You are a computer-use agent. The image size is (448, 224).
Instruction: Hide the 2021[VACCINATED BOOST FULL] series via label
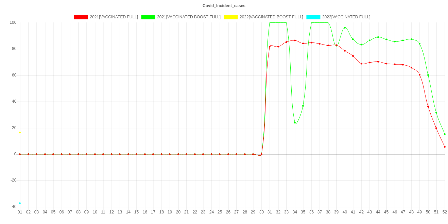pos(189,17)
